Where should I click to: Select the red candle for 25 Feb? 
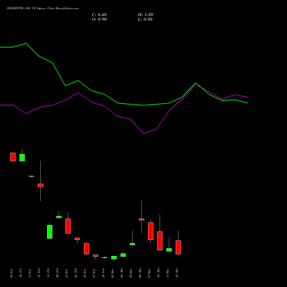pyautogui.click(x=87, y=249)
